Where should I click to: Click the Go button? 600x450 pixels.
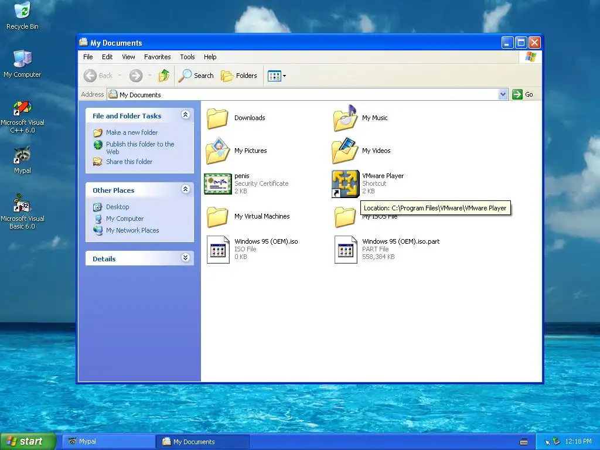click(523, 94)
